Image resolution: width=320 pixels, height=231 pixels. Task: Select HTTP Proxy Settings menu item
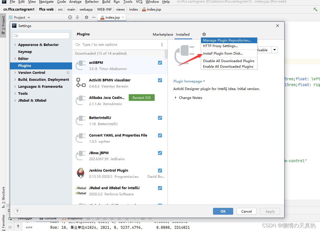229,46
